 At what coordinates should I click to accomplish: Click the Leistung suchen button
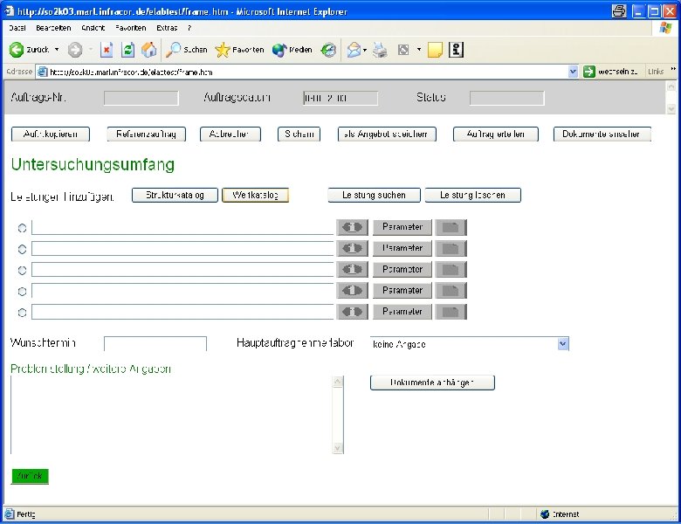(x=374, y=195)
